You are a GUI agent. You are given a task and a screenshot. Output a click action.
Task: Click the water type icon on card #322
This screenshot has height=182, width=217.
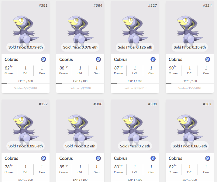[43, 158]
